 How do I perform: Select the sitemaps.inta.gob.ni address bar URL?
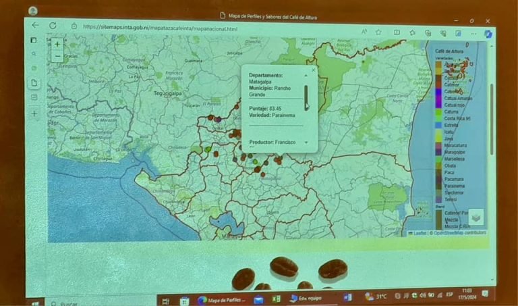pyautogui.click(x=161, y=28)
